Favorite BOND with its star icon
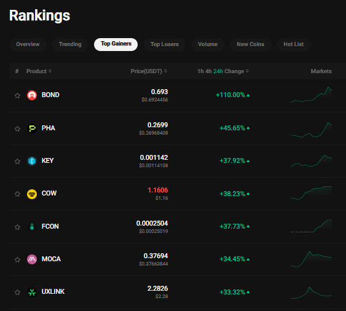 click(x=17, y=95)
